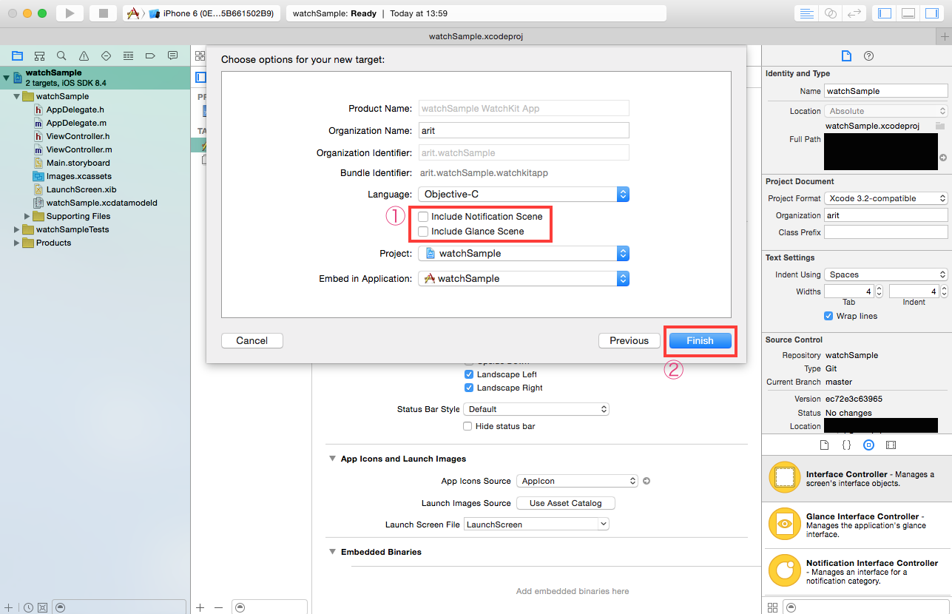Show only recent files in navigator

coord(28,607)
